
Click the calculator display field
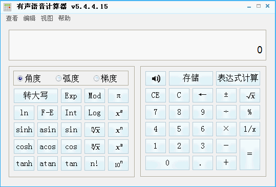[137, 45]
